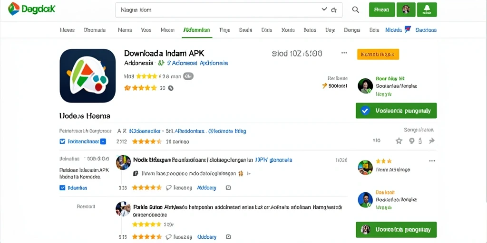Open the dropdown arrow beside Tebcandtiaea
Viewport: 487px width, 243px height.
point(103,141)
